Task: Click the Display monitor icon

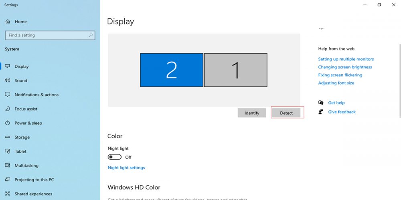Action: [x=7, y=66]
